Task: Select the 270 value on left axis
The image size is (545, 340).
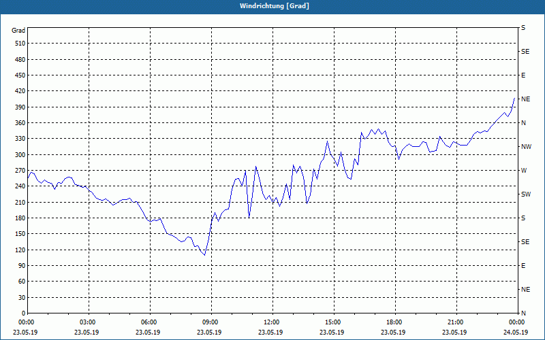Action: point(20,171)
